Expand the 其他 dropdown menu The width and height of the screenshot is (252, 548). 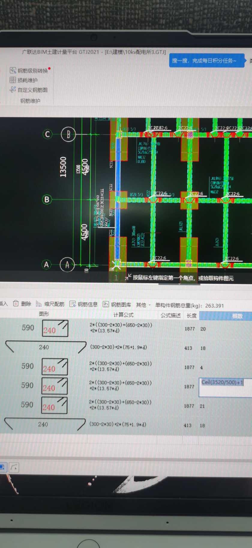point(143,305)
